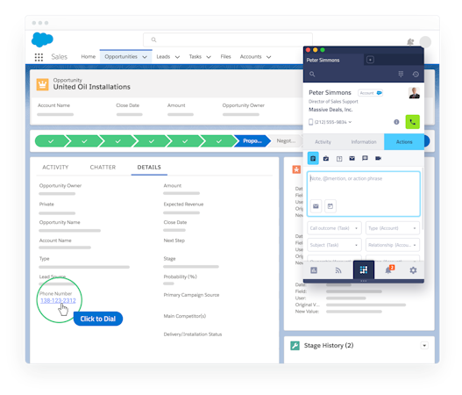Switch to the CHATTER tab

pos(103,168)
